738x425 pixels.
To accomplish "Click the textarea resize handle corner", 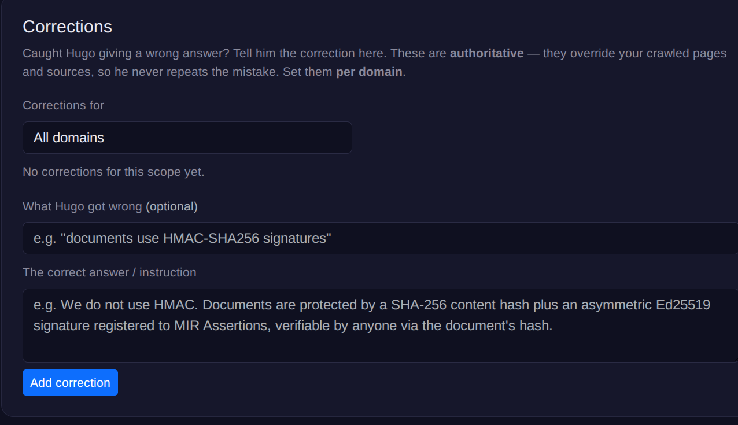I will point(734,359).
